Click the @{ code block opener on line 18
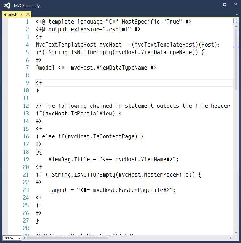The width and height of the screenshot is (241, 243). tap(39, 152)
